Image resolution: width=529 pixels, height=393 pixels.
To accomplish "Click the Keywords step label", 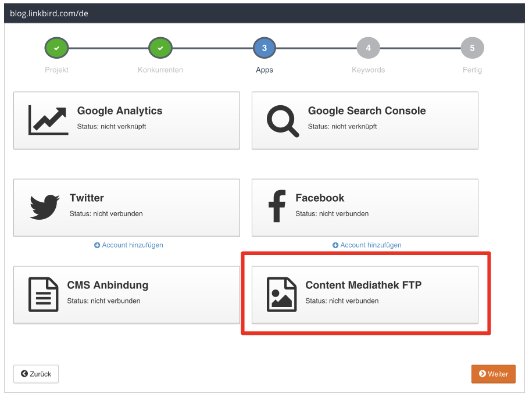I will tap(369, 70).
